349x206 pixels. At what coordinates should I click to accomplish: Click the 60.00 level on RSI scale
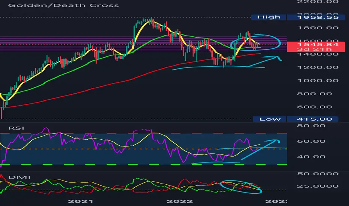tap(311, 142)
